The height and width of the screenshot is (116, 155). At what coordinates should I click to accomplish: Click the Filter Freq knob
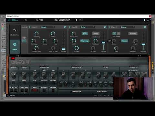point(98,76)
